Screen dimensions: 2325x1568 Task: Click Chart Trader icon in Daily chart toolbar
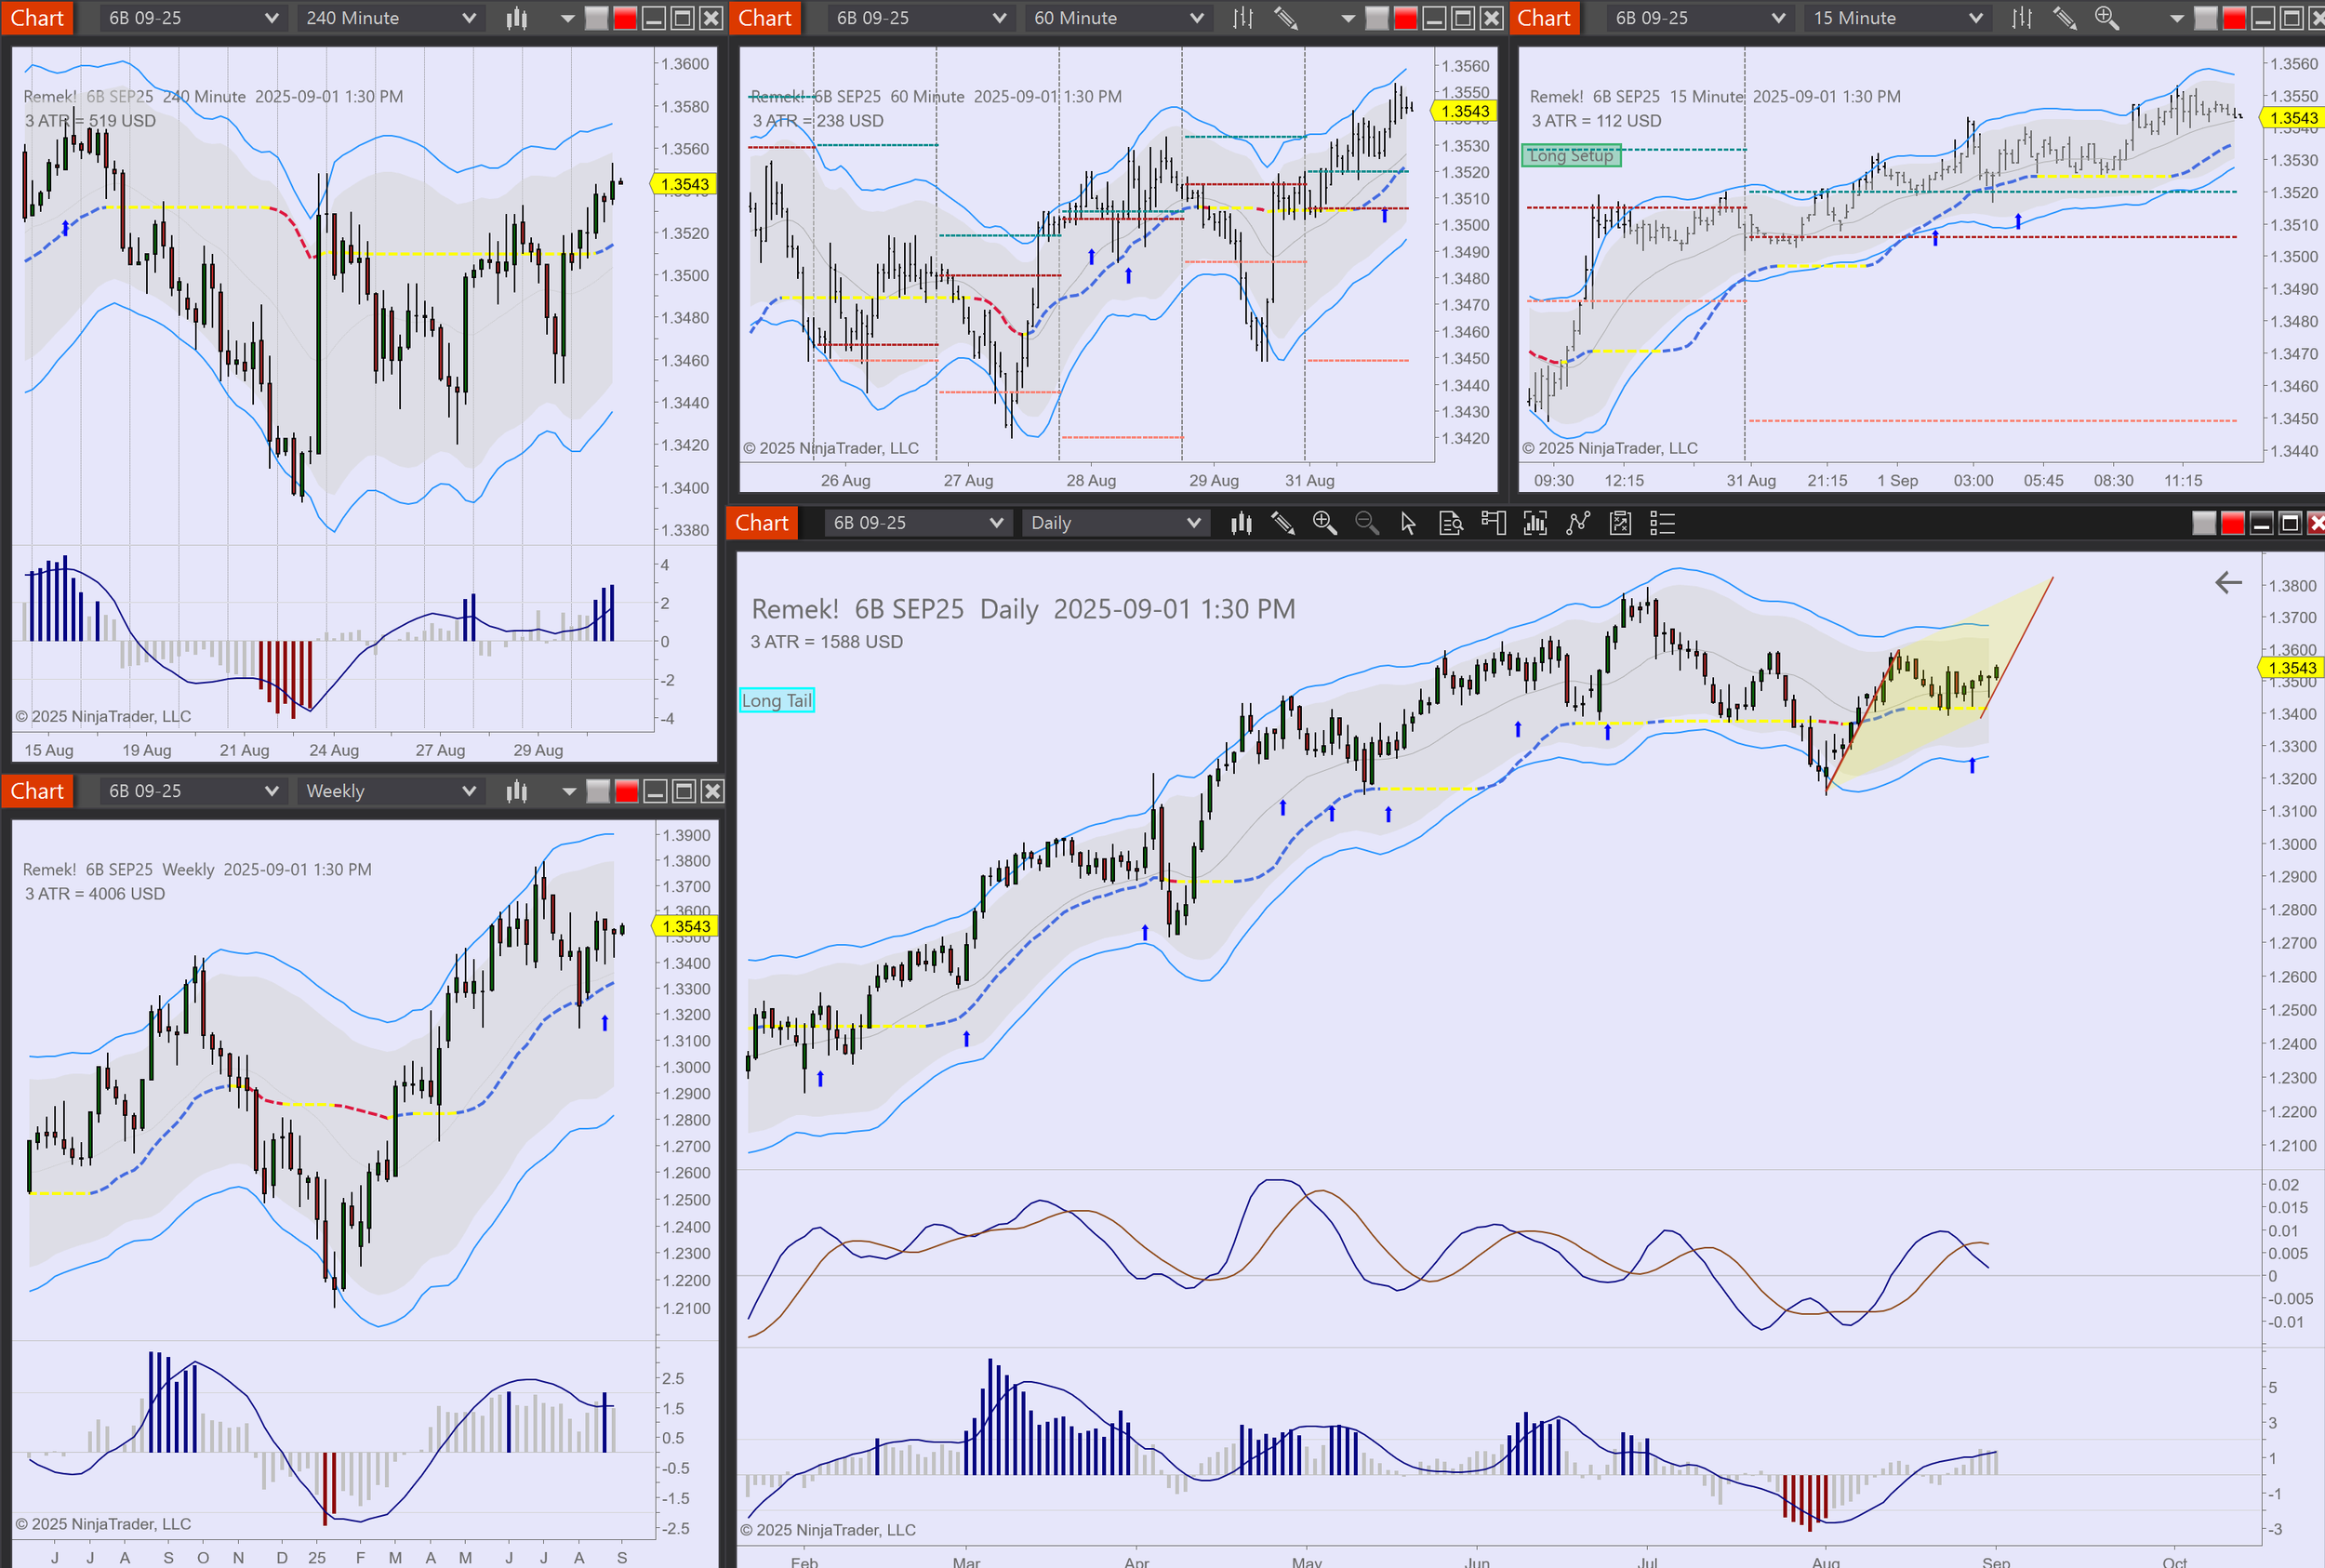[x=1493, y=523]
